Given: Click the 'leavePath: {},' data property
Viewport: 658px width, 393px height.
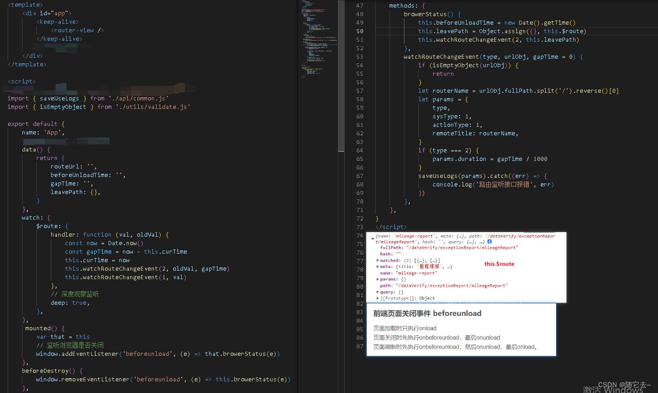Looking at the screenshot, I should (x=75, y=192).
